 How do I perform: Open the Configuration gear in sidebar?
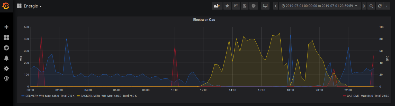click(6, 68)
